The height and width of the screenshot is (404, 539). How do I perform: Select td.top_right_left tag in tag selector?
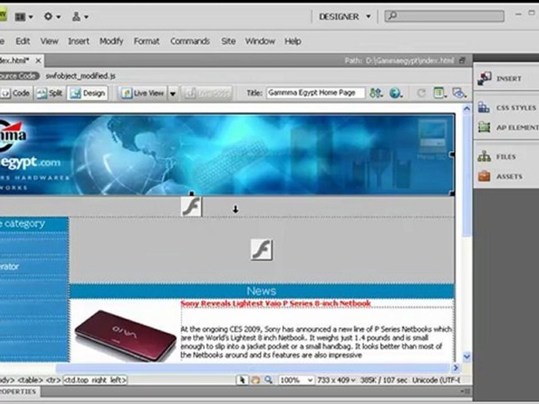click(x=95, y=380)
